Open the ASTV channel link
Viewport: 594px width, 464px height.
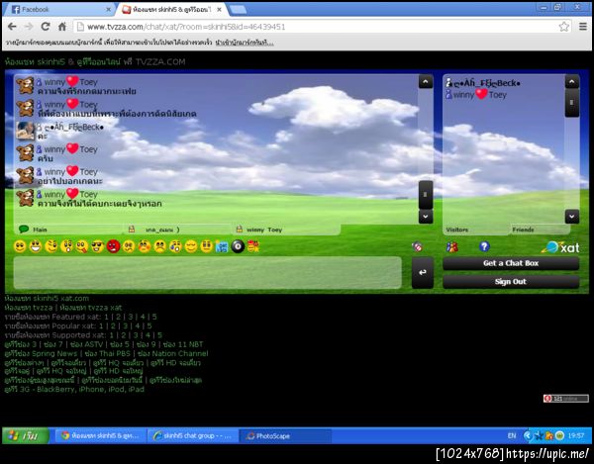tap(87, 344)
